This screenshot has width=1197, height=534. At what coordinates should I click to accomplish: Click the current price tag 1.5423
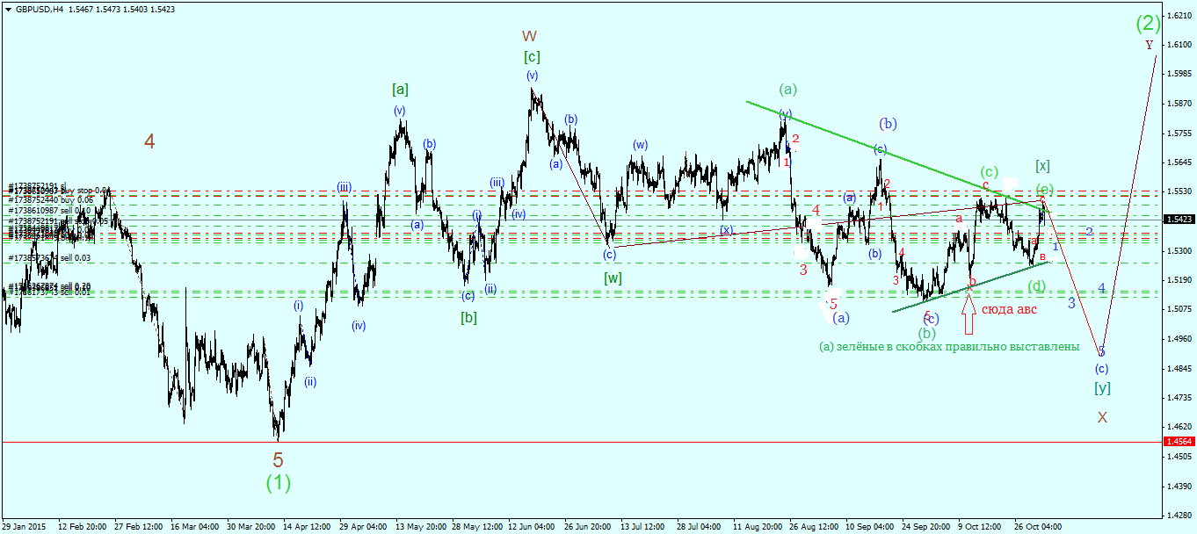[1179, 220]
